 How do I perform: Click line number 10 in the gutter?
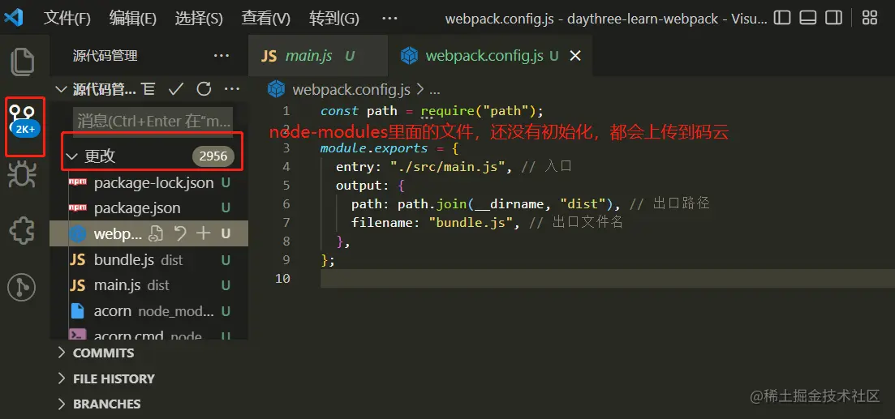(x=283, y=278)
